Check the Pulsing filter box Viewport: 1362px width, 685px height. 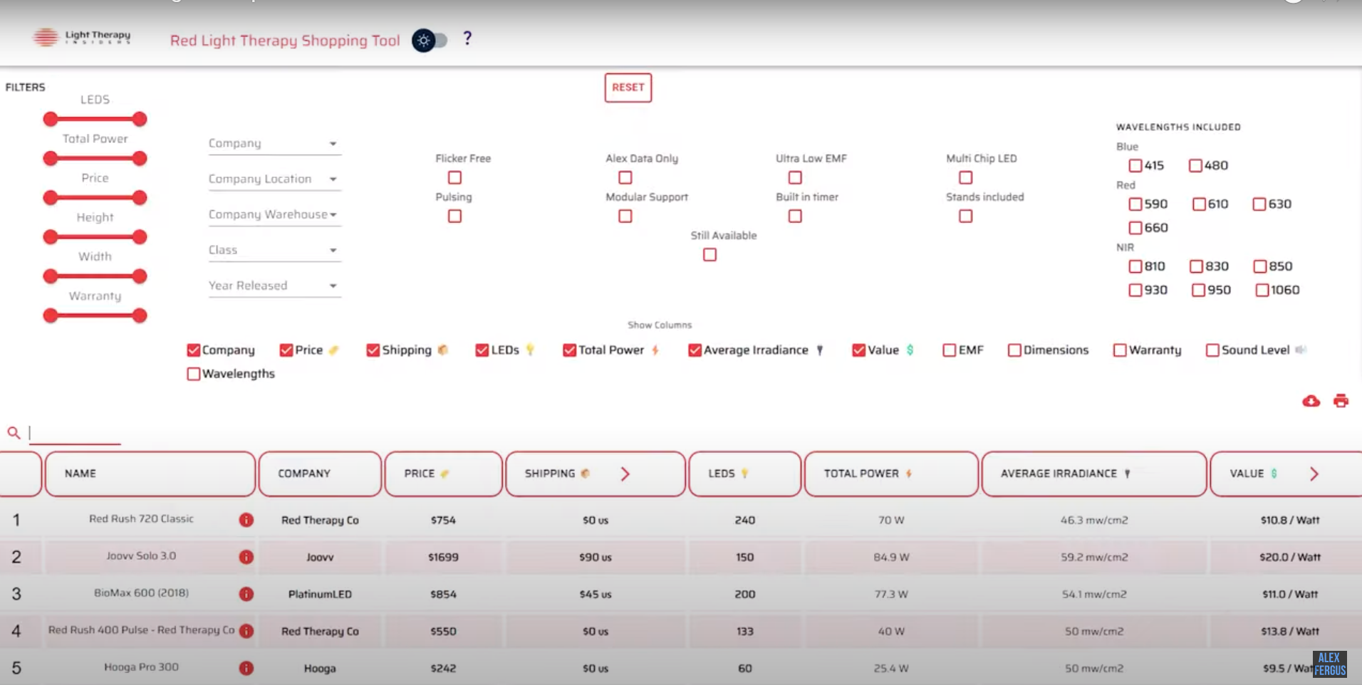[454, 216]
